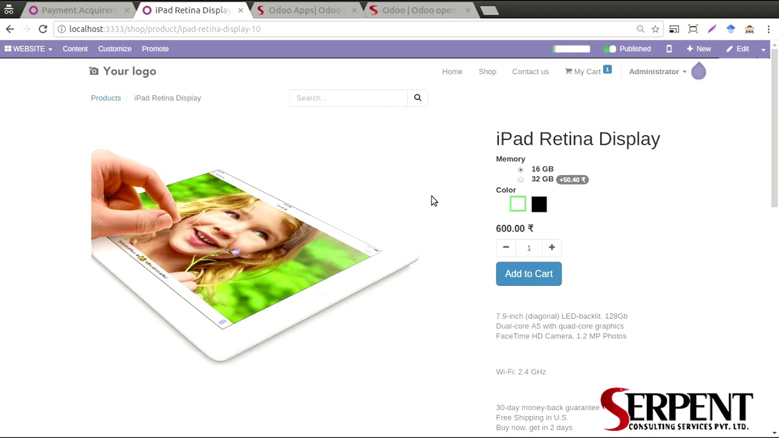
Task: Click the screenshot capture extension icon
Action: pyautogui.click(x=693, y=29)
